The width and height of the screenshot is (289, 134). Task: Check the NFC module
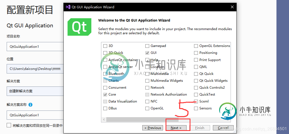tap(147, 101)
